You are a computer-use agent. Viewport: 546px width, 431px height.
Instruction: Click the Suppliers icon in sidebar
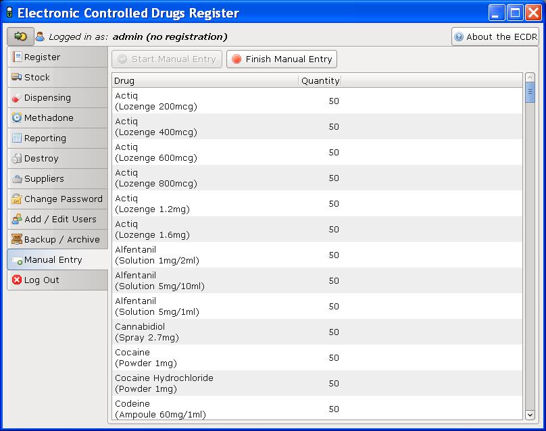click(17, 179)
